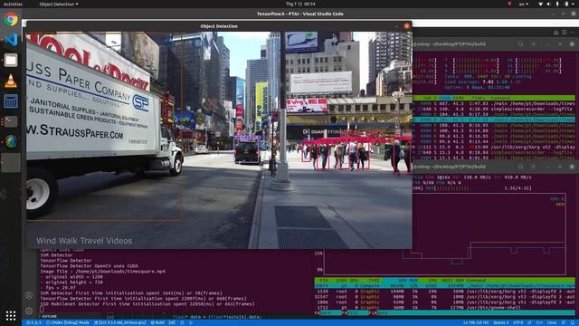Open VLC media player from the dock
The width and height of the screenshot is (579, 326).
11,81
